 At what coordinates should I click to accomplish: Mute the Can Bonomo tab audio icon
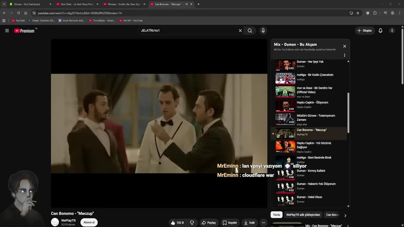187,4
